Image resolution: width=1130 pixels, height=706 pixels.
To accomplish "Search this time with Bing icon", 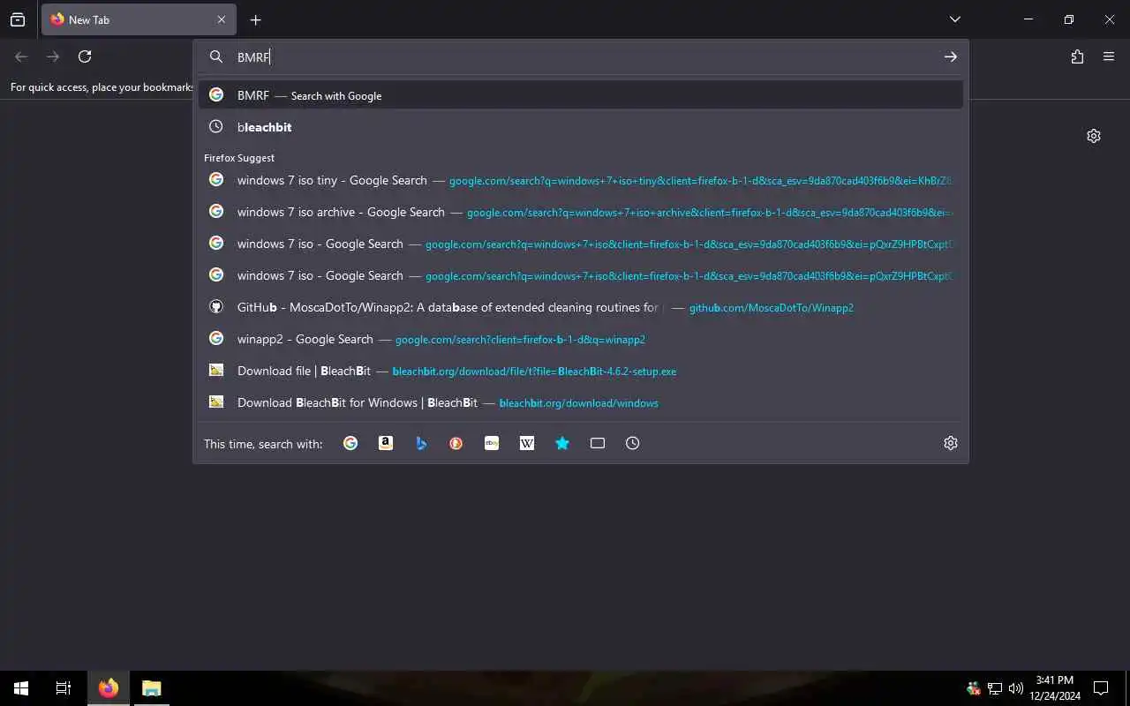I will pos(421,443).
